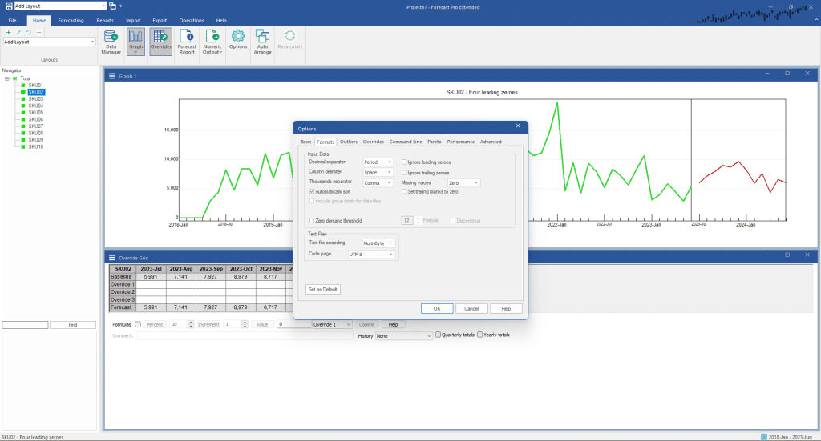
Task: Enable Quarterly totals
Action: [439, 335]
